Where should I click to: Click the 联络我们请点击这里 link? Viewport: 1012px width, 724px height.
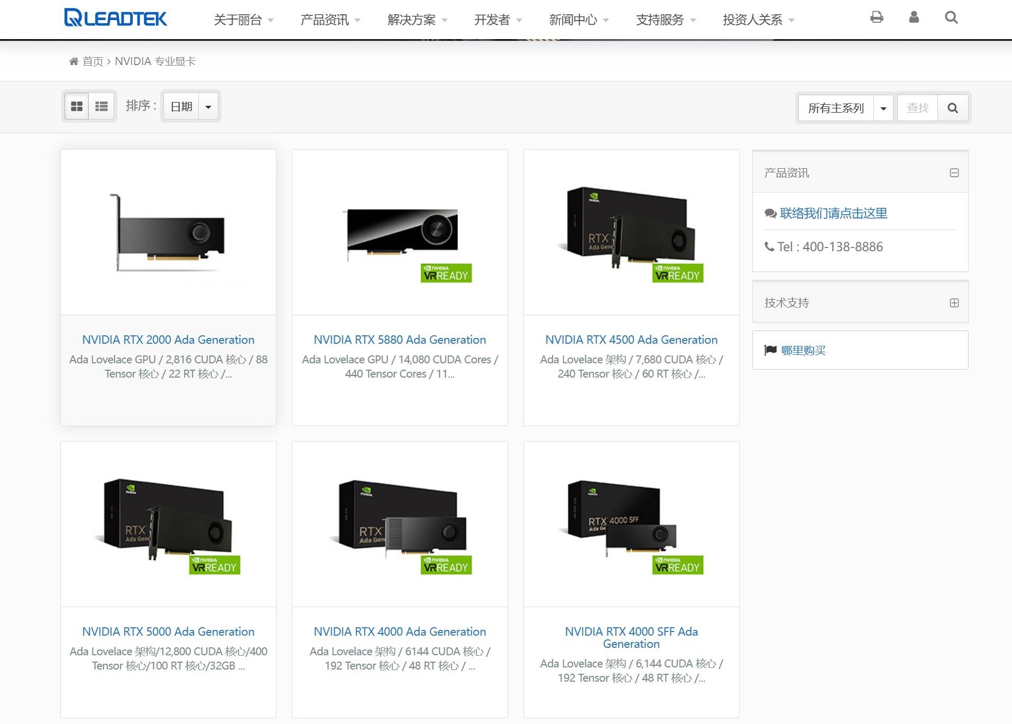(x=833, y=213)
